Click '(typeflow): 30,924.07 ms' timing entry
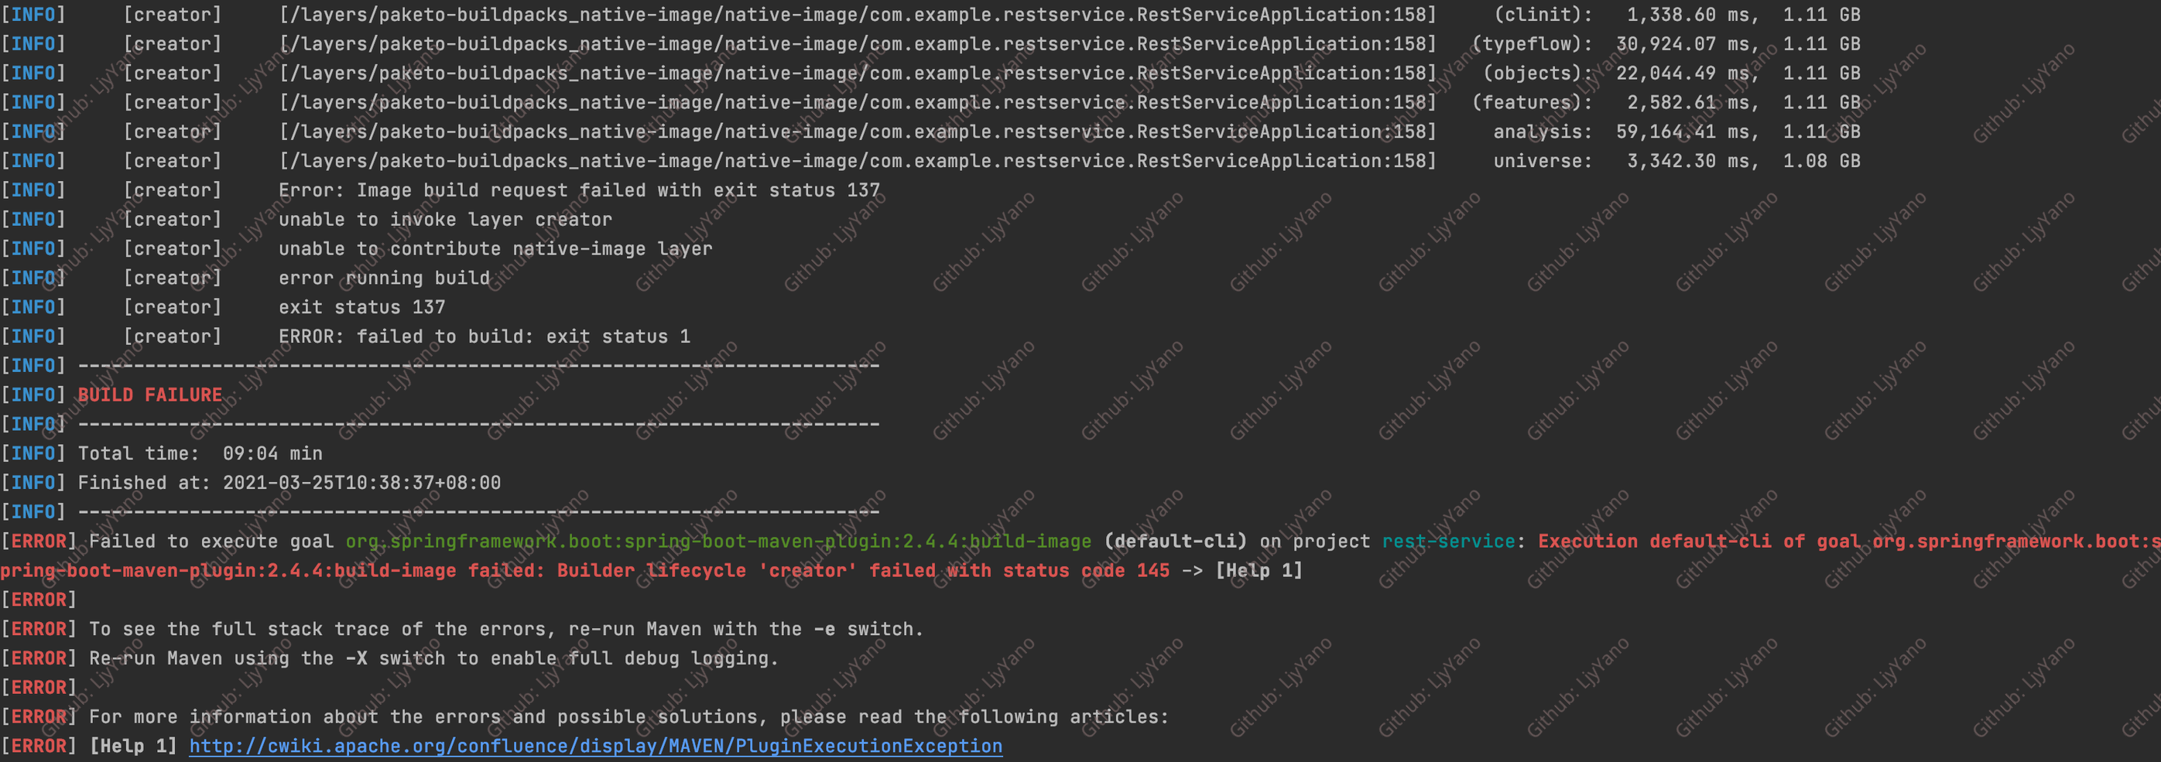The width and height of the screenshot is (2161, 762). click(1615, 43)
